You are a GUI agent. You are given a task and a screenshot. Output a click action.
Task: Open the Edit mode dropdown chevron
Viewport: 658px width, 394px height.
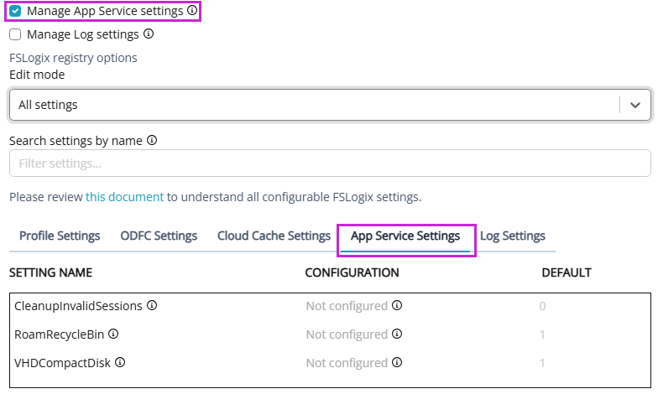pos(635,105)
